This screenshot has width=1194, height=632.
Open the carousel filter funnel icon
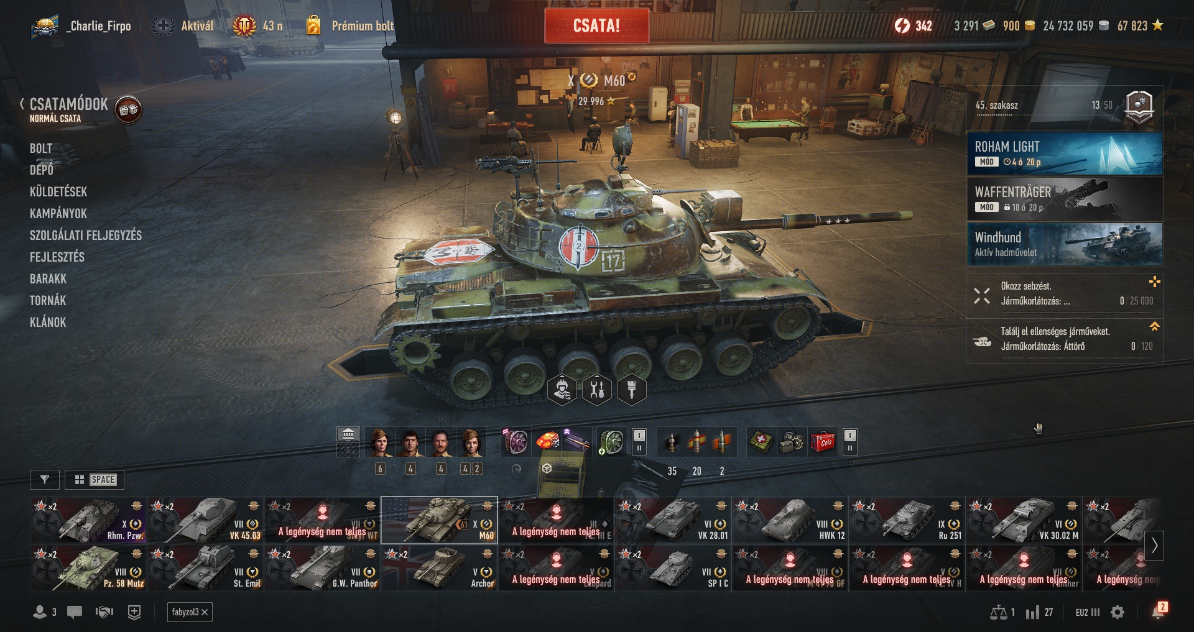(x=45, y=480)
